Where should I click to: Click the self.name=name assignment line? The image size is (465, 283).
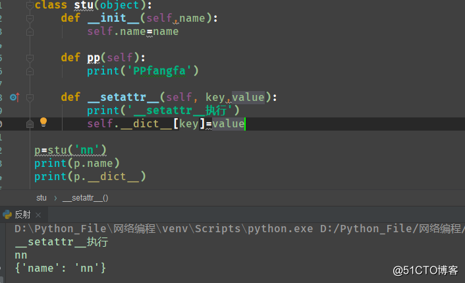coord(133,32)
